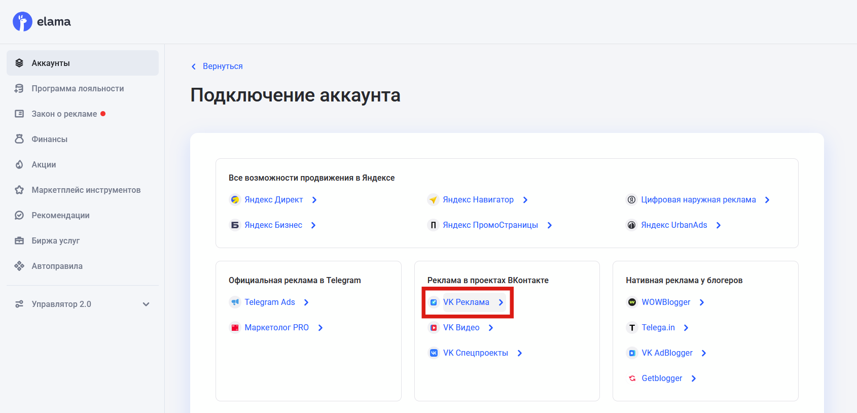857x413 pixels.
Task: Click chevron next to Яндекс ПромоСтраницы
Action: tap(550, 225)
